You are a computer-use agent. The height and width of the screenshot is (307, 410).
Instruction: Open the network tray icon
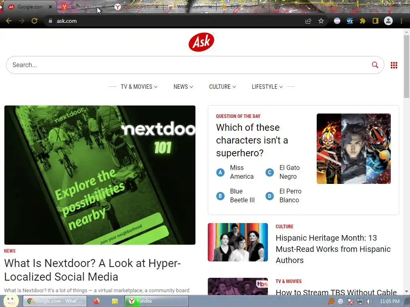pyautogui.click(x=360, y=301)
